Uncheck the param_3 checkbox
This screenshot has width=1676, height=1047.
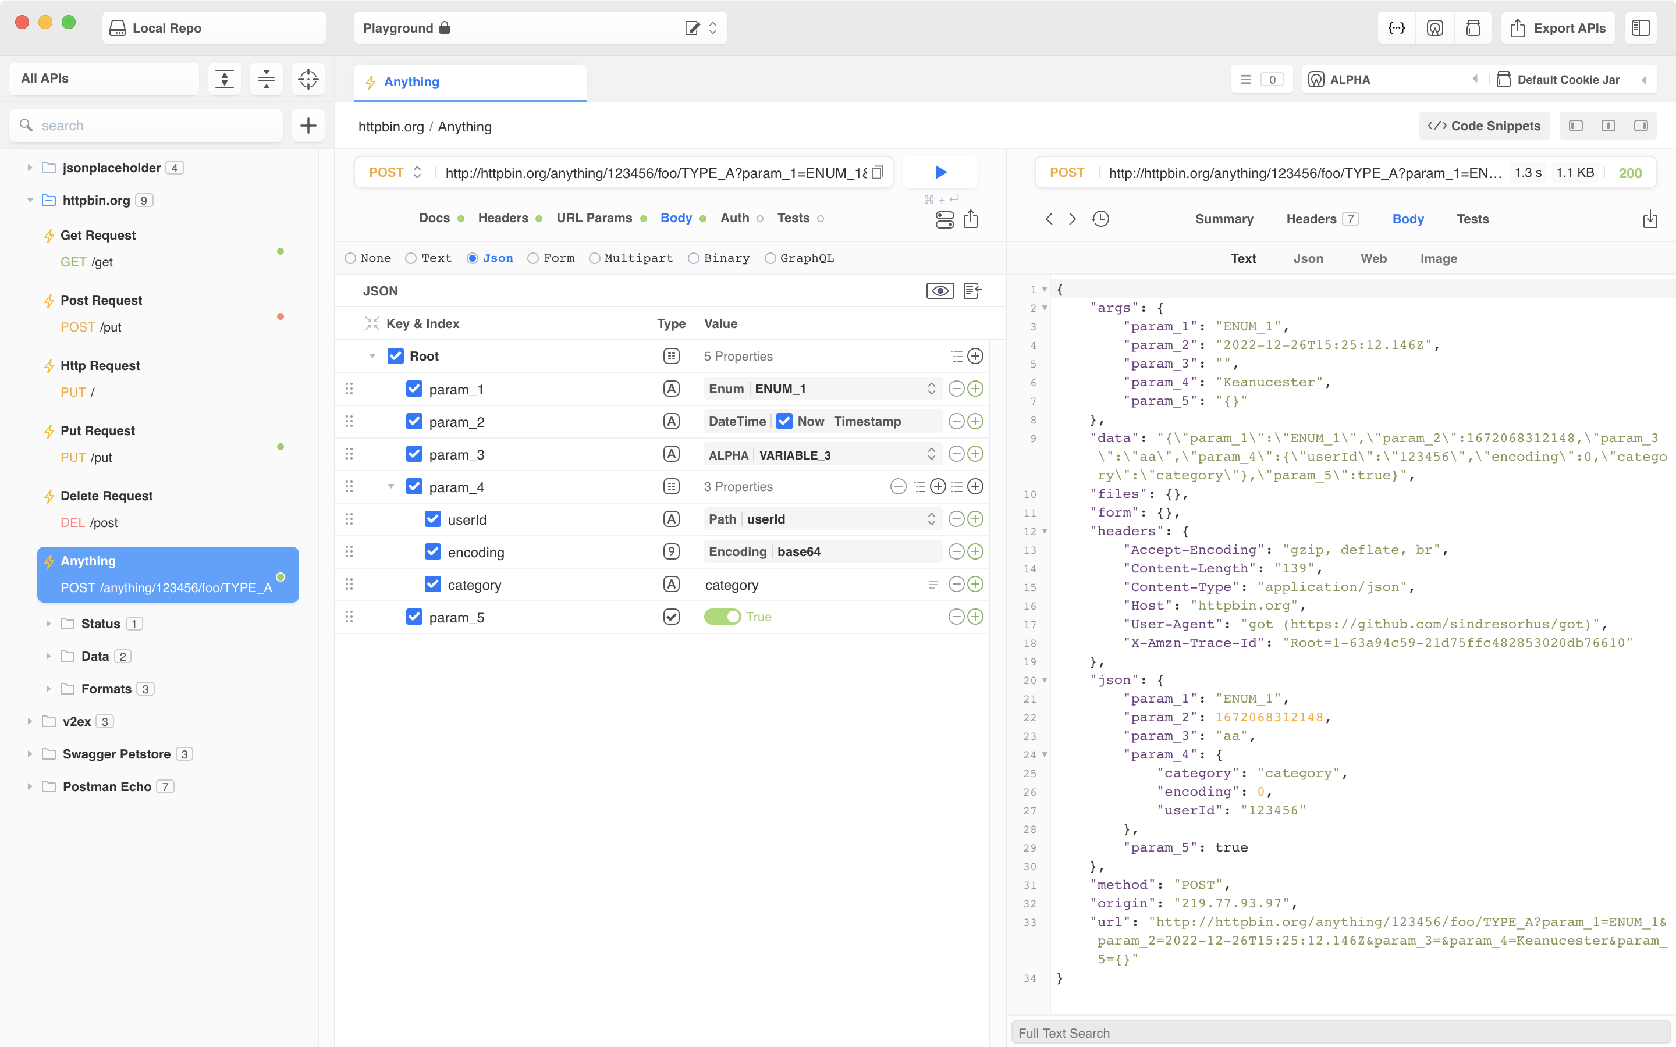point(414,454)
